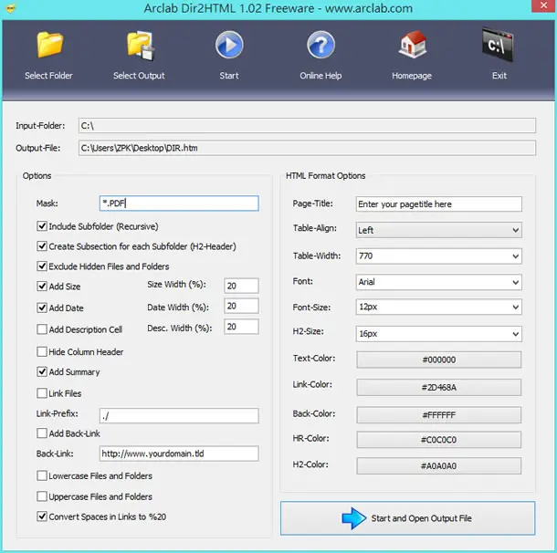Viewport: 557px width, 553px height.
Task: Enable the Add Back-Link checkbox
Action: [42, 433]
